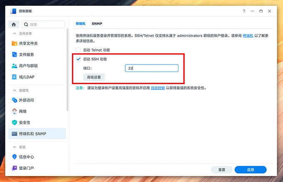Open Info Center (信息中心) icon
The image size is (283, 182).
click(x=15, y=157)
